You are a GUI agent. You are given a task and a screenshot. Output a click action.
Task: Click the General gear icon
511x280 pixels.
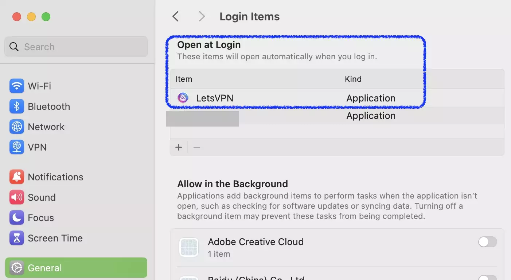[16, 268]
